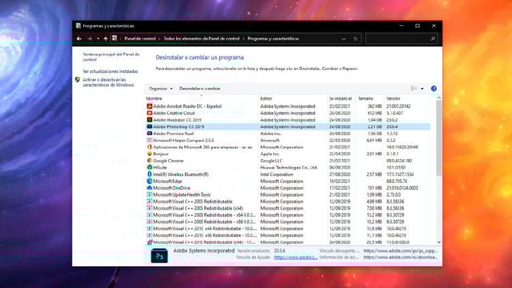This screenshot has height=288, width=512.
Task: Click the Microsoft OneDrive cloud icon
Action: click(150, 188)
